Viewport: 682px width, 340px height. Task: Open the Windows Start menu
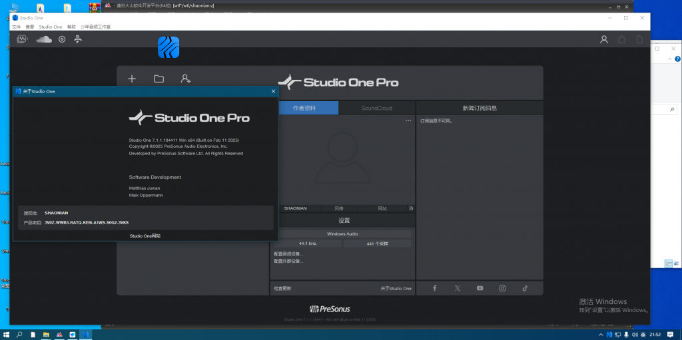click(x=7, y=335)
